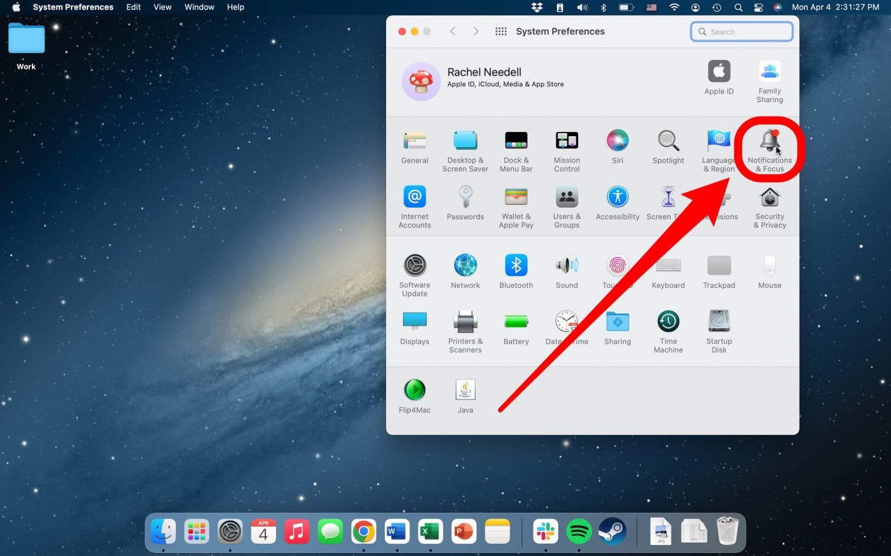Open the Window menu in the menu bar

point(199,7)
